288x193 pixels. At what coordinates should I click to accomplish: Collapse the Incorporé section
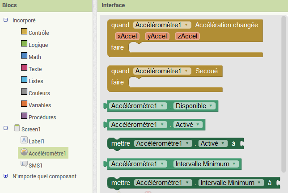tap(6, 20)
